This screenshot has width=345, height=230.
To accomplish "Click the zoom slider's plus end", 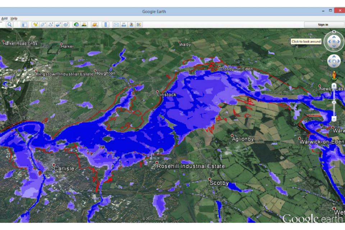I will 334,86.
